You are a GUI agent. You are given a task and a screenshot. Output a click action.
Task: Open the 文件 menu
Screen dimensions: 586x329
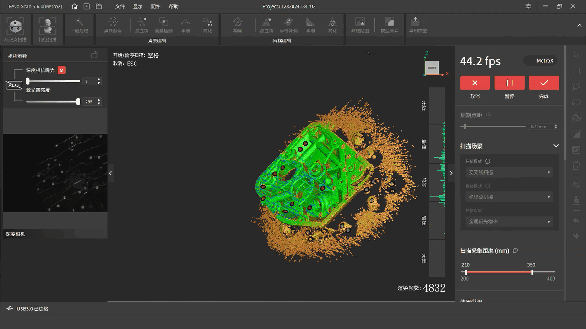pyautogui.click(x=120, y=6)
